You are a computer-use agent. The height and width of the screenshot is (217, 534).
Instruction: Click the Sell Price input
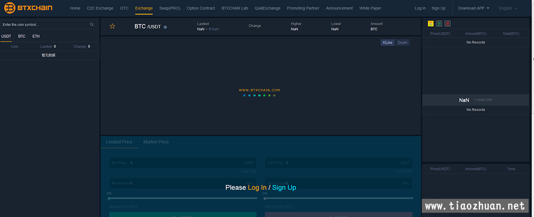tap(339, 163)
